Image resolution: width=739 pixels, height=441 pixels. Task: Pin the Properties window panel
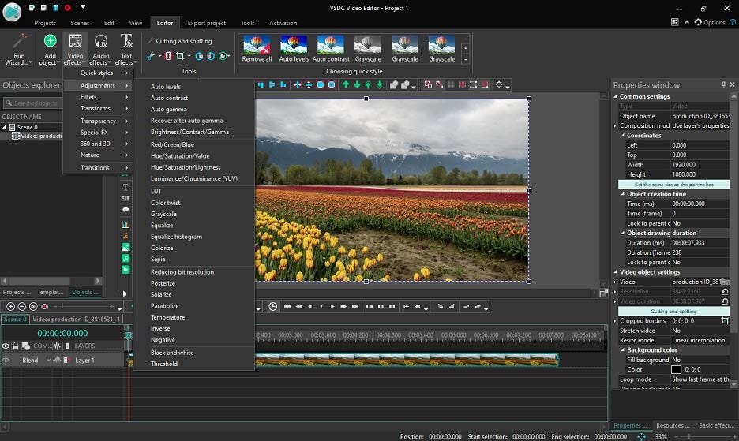[723, 84]
